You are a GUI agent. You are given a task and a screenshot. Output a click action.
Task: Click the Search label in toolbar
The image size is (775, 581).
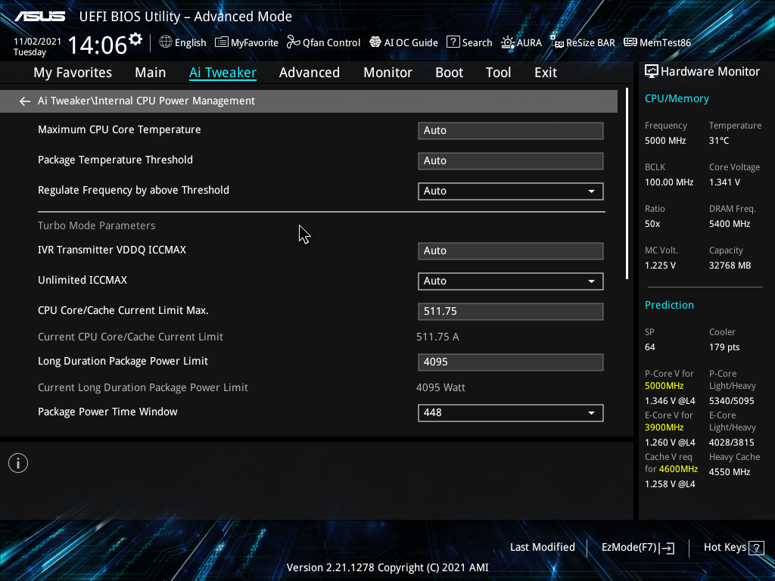coord(477,43)
